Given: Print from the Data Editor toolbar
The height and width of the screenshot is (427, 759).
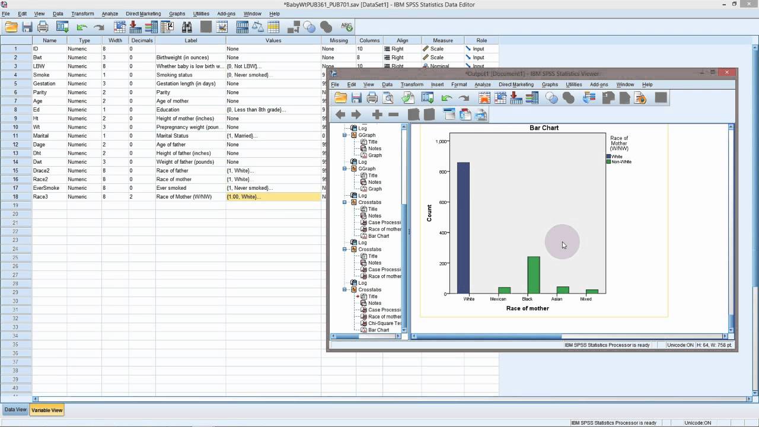Looking at the screenshot, I should 43,27.
